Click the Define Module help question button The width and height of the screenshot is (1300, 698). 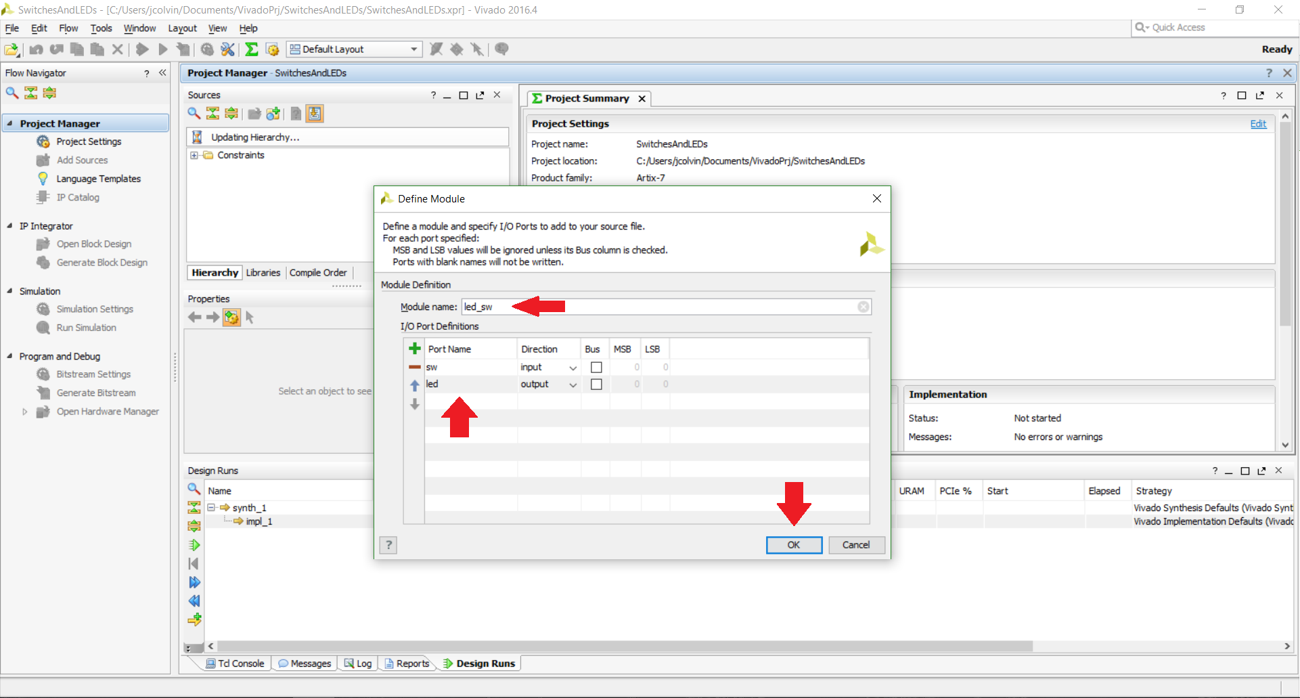(388, 545)
